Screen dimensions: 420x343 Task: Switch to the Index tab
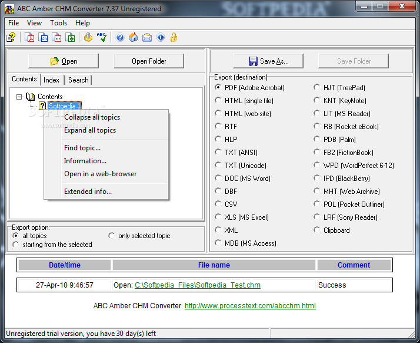(x=51, y=80)
